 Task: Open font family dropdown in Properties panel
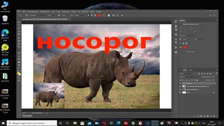pyautogui.click(x=188, y=36)
